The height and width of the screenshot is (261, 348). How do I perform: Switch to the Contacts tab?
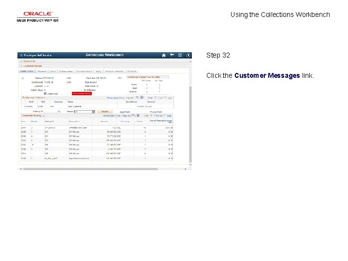(x=132, y=71)
